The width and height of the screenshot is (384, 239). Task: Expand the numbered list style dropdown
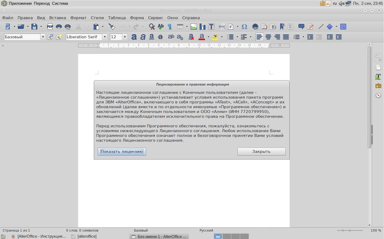coord(250,37)
